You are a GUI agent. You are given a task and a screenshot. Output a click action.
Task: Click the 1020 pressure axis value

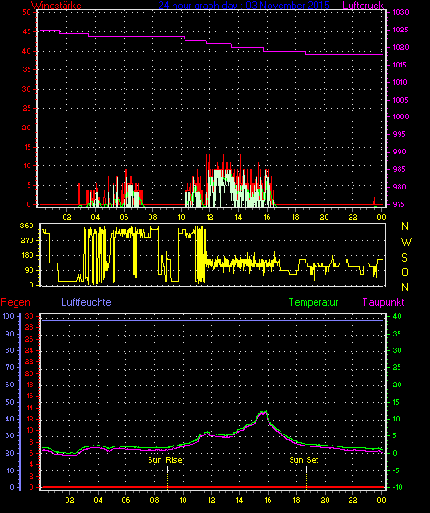pos(400,47)
